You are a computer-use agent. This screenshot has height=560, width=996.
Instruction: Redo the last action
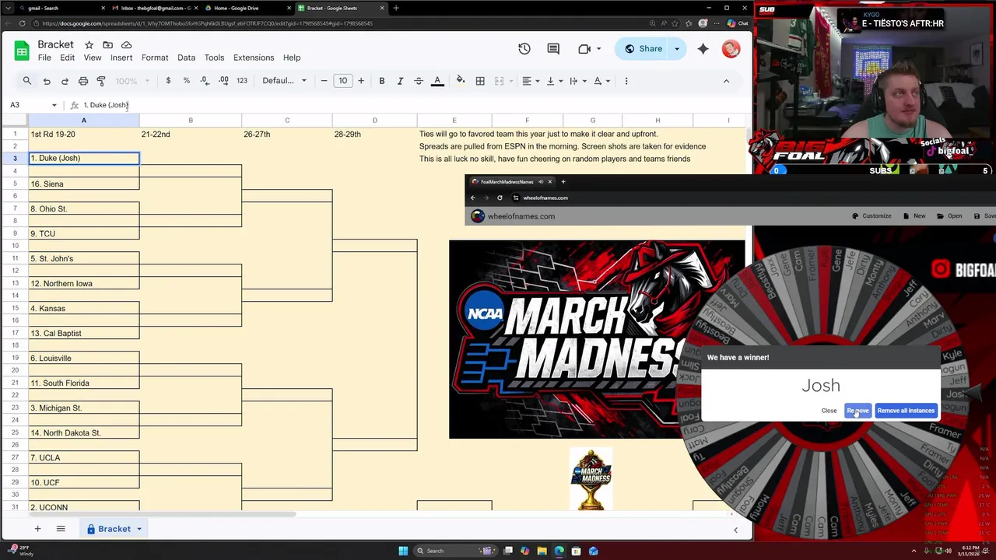point(65,81)
